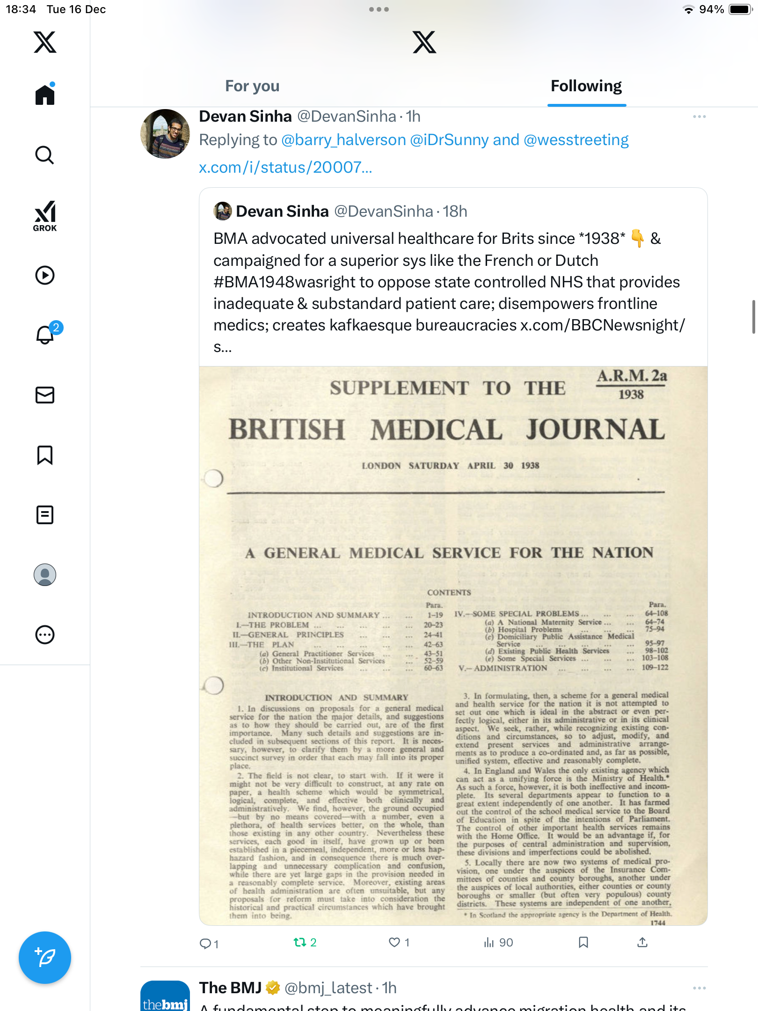
Task: Open the Home feed icon
Action: (x=45, y=95)
